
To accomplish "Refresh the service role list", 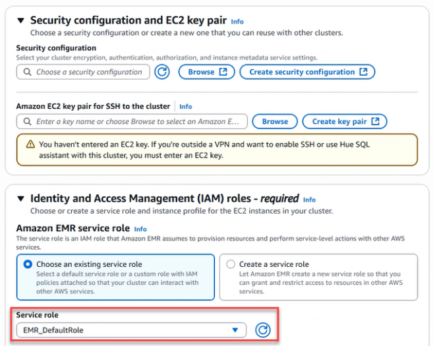I will (x=263, y=330).
